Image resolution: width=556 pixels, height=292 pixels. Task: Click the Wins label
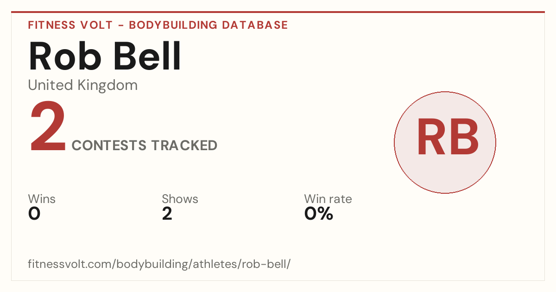pos(42,199)
